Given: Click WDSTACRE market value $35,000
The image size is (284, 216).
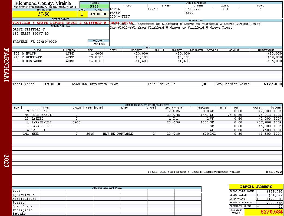Looking at the screenshot, I should pyautogui.click(x=275, y=61).
